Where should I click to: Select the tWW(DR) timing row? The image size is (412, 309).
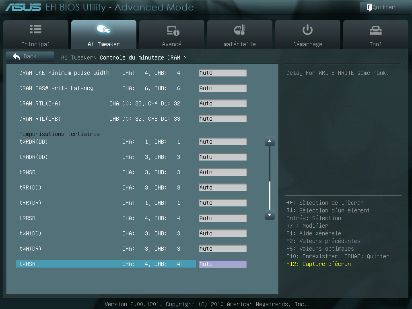(101, 249)
